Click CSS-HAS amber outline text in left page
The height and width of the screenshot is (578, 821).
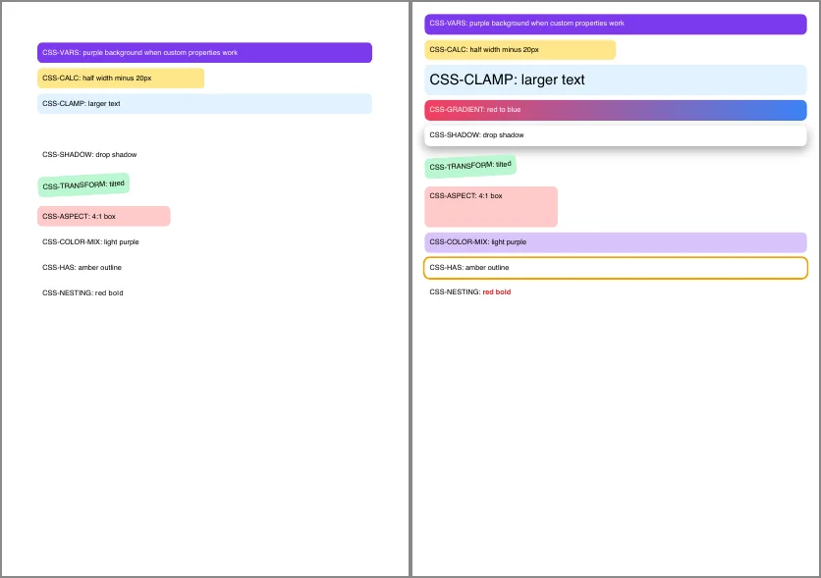pyautogui.click(x=82, y=267)
